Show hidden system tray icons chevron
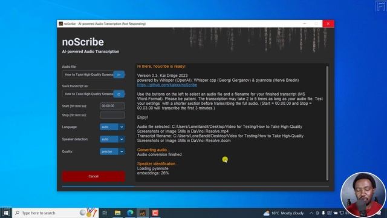This screenshot has width=387, height=218. tap(311, 213)
